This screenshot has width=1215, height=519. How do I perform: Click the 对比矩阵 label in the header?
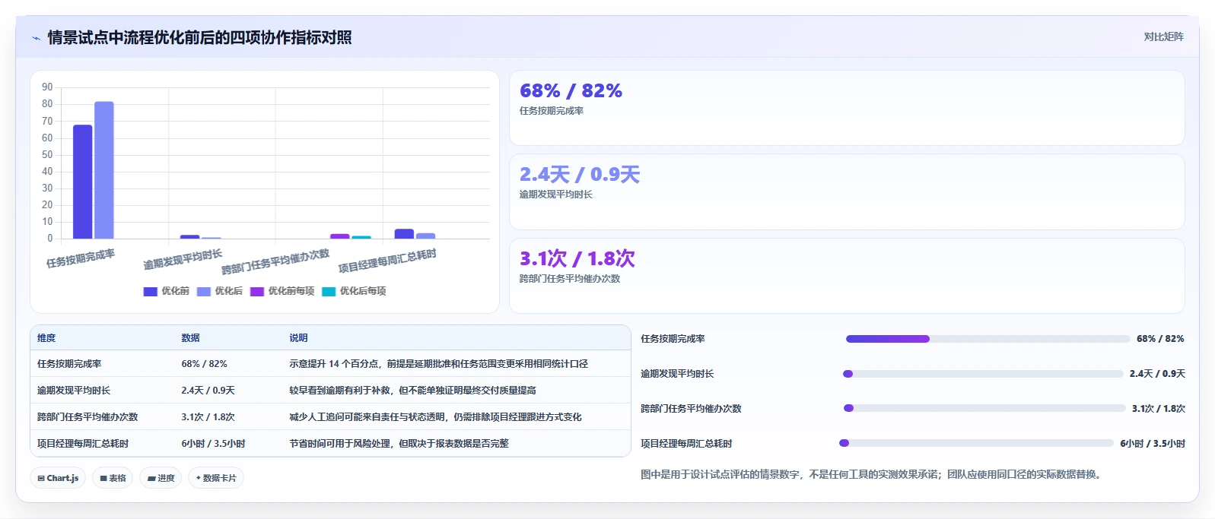[x=1164, y=36]
